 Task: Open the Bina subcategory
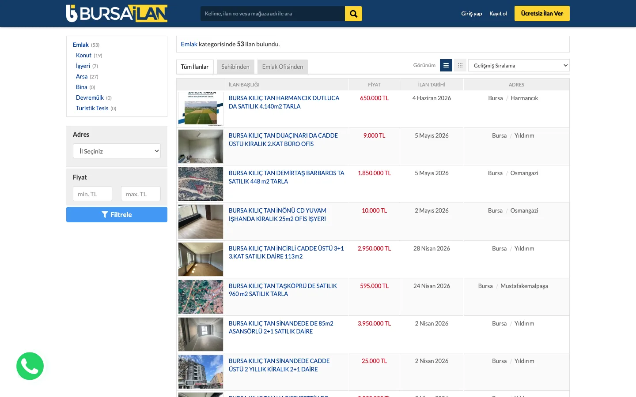[82, 87]
